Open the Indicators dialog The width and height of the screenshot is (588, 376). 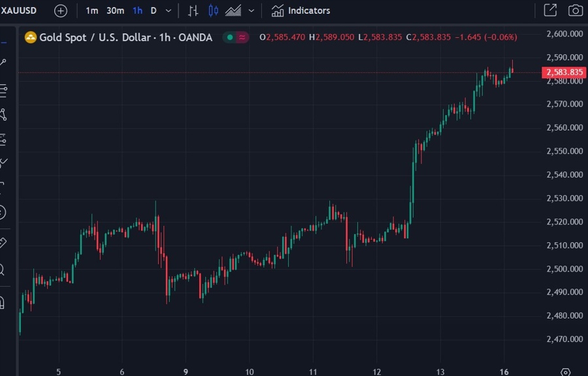tap(301, 10)
